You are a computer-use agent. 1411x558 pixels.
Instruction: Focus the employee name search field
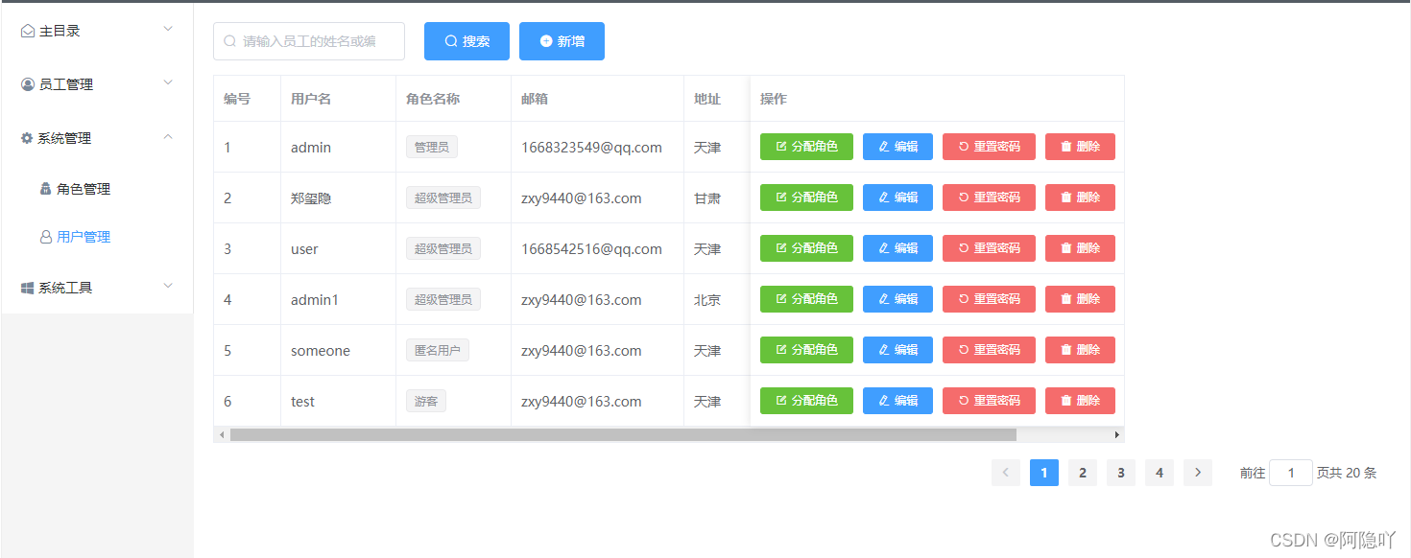[309, 41]
